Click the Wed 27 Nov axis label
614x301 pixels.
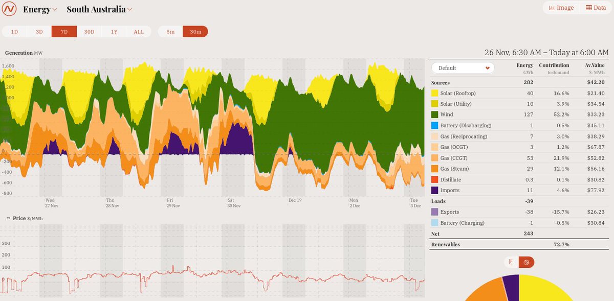tap(52, 203)
